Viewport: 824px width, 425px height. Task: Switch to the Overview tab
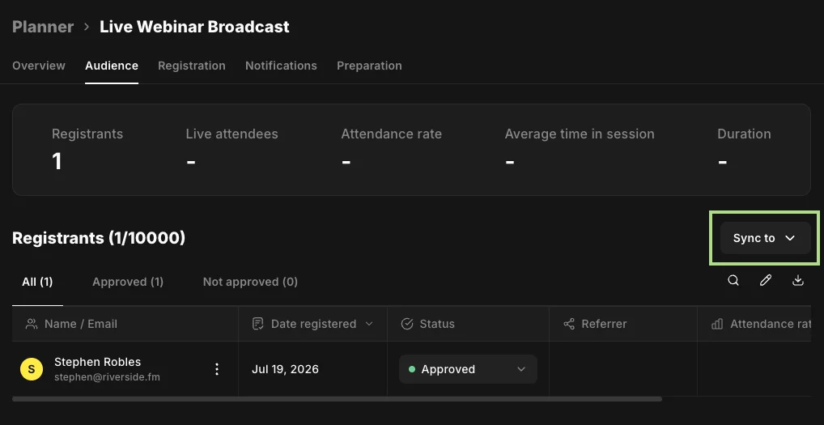click(39, 66)
